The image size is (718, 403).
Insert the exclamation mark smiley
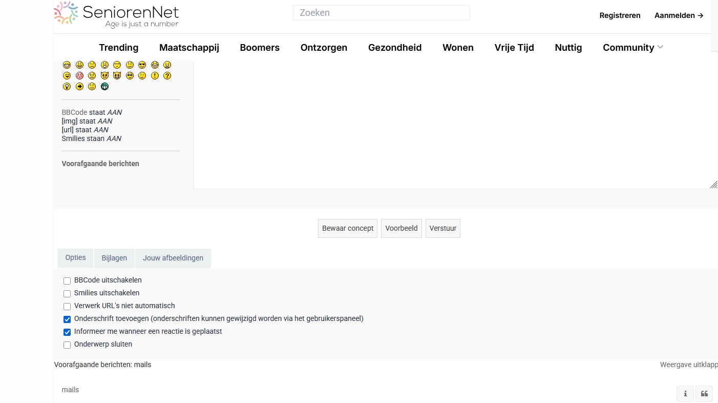pos(155,76)
